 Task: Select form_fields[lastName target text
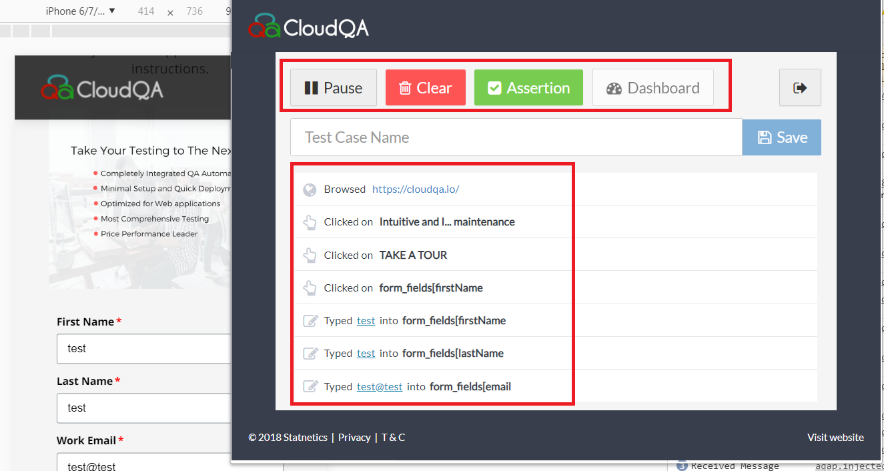point(453,354)
